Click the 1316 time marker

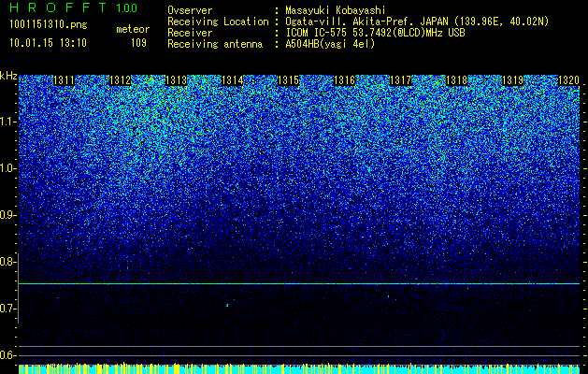(345, 80)
